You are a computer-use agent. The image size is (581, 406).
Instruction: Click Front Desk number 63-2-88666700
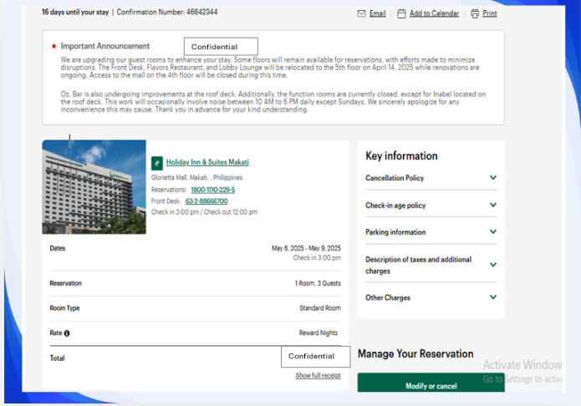[x=206, y=201]
